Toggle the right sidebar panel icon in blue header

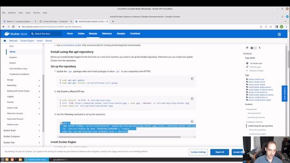(x=279, y=34)
